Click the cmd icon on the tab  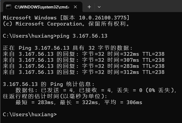[8, 7]
